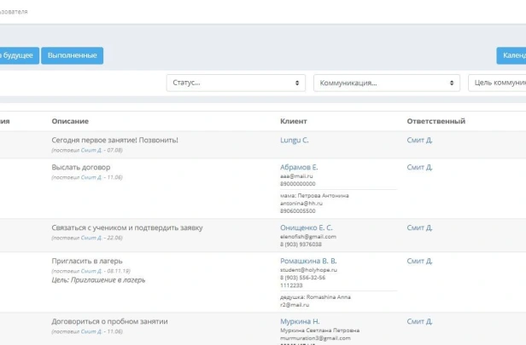Screen dimensions: 526x345
Task: Open client Абрамов Е. profile
Action: [x=299, y=168]
